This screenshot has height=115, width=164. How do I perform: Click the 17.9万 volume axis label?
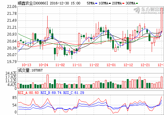coord(11,77)
